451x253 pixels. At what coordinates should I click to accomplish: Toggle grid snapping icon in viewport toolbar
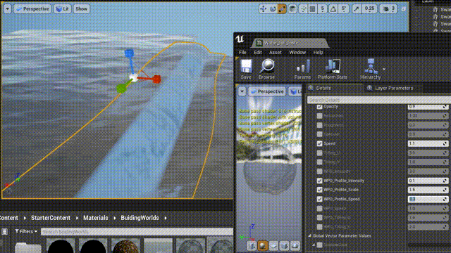[x=313, y=9]
